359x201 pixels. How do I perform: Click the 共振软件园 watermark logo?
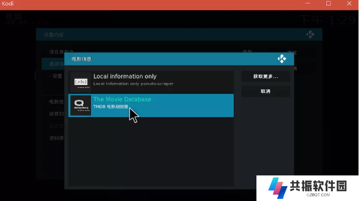308,188
